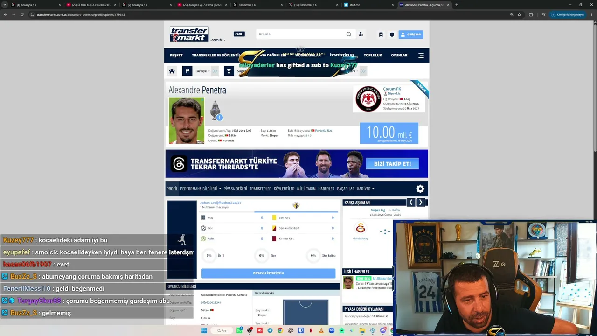Open profile settings gear icon
Image resolution: width=597 pixels, height=336 pixels.
420,189
